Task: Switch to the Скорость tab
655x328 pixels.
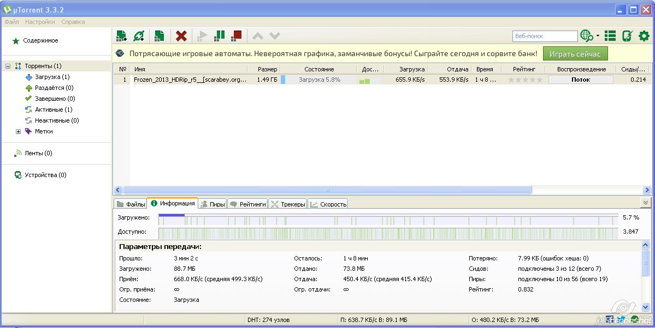Action: [328, 204]
